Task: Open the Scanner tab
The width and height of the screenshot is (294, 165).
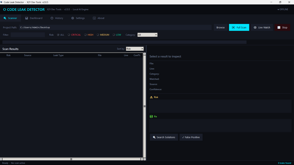Action: click(x=10, y=18)
